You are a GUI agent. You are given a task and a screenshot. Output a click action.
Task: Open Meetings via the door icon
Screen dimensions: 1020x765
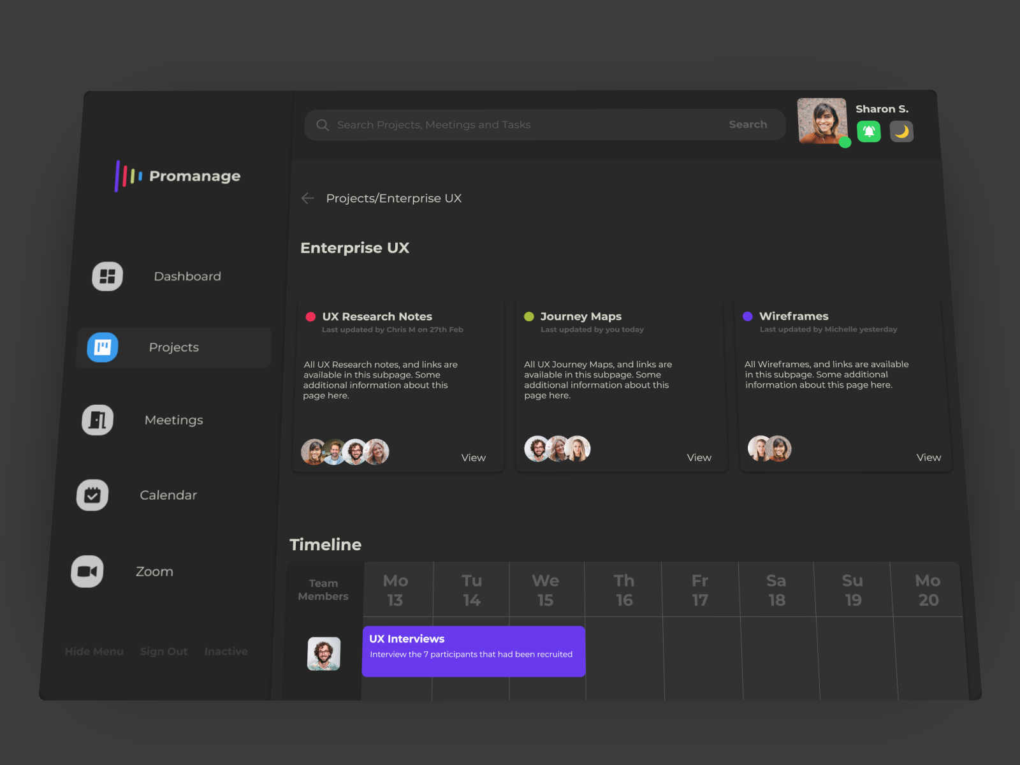(x=96, y=419)
